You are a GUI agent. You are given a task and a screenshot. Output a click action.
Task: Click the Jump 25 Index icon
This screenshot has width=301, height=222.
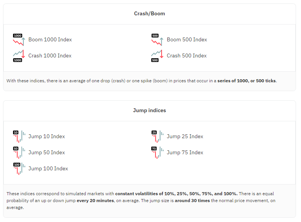coord(157,137)
